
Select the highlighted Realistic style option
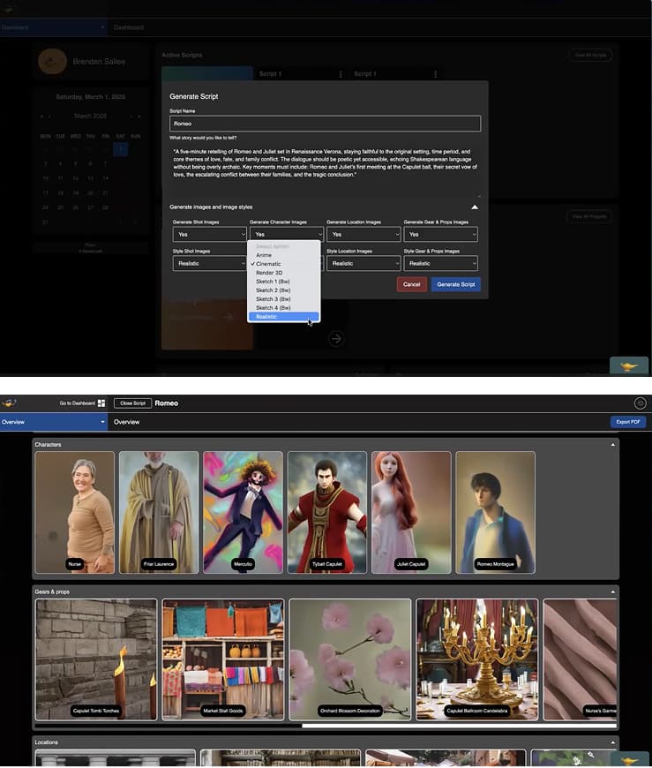(x=284, y=317)
